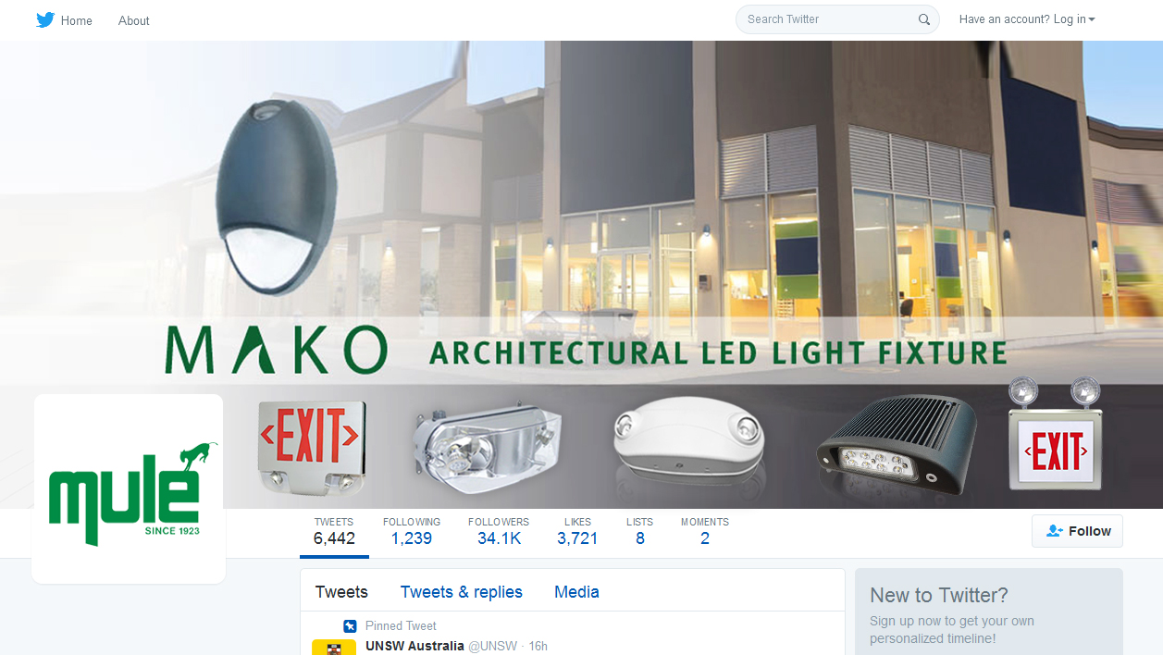Viewport: 1163px width, 655px height.
Task: Click the search magnifying glass icon
Action: pos(924,19)
